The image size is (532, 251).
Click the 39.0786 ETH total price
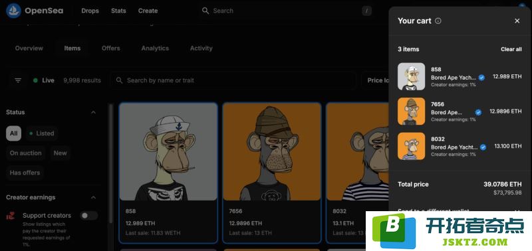pyautogui.click(x=503, y=185)
